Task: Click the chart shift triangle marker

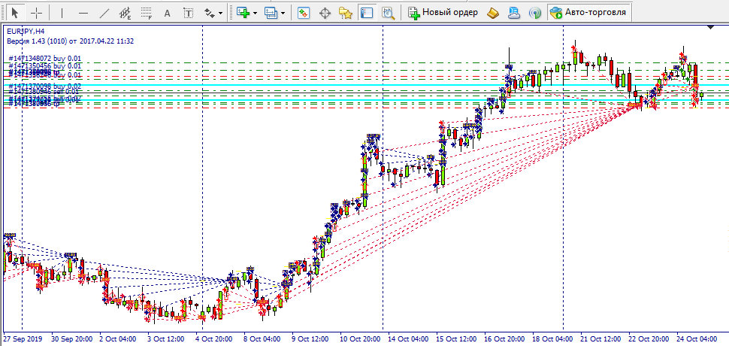Action: coord(710,27)
